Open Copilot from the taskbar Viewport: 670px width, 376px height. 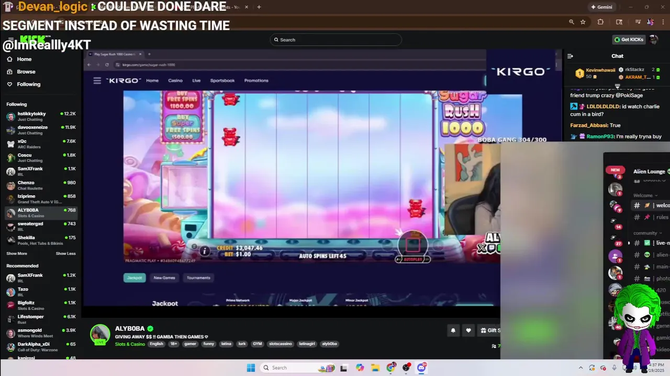click(x=360, y=368)
